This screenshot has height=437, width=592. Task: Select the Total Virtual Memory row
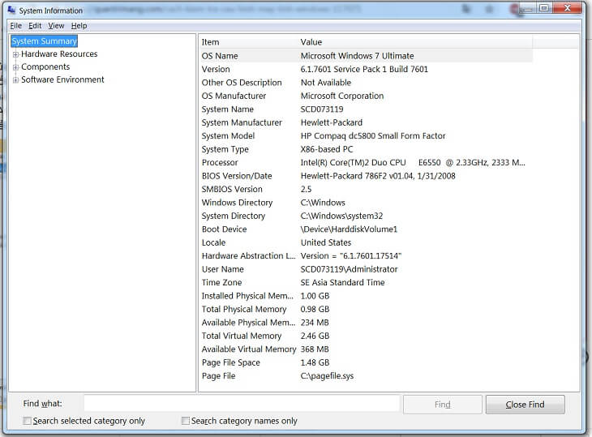click(x=367, y=336)
